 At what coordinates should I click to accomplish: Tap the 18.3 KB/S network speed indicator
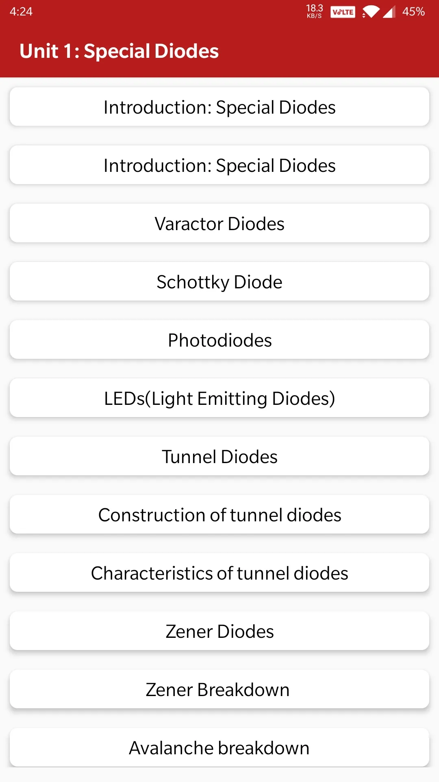pos(314,11)
